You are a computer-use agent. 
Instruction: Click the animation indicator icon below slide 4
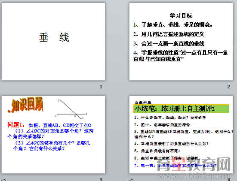[x=132, y=180]
